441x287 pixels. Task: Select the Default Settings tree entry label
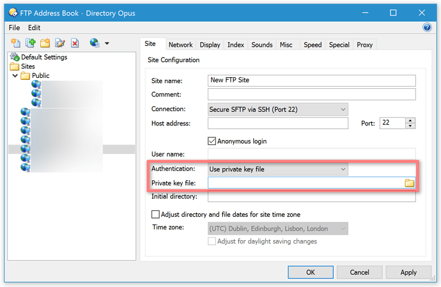coord(44,57)
